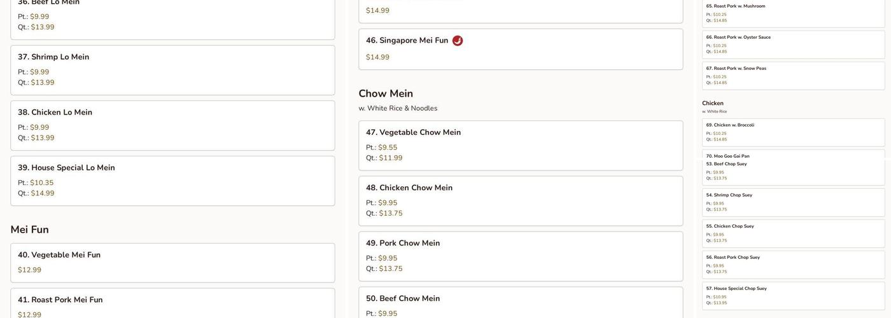
Task: Open 38. Chicken Lo Mein item
Action: 55,113
